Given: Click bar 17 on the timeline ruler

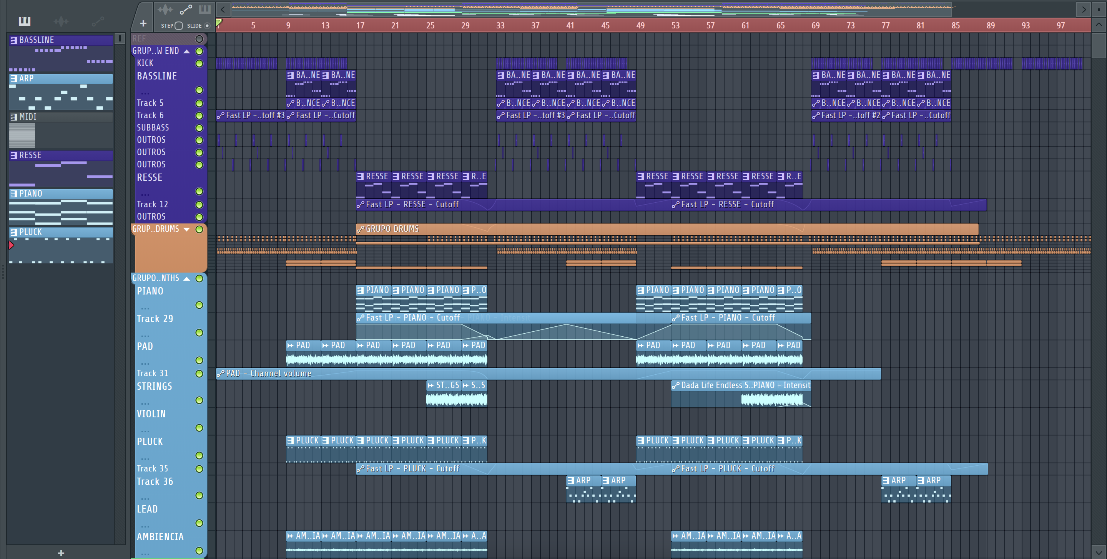Looking at the screenshot, I should pyautogui.click(x=360, y=25).
